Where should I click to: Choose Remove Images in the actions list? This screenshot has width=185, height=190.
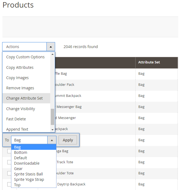[20, 88]
